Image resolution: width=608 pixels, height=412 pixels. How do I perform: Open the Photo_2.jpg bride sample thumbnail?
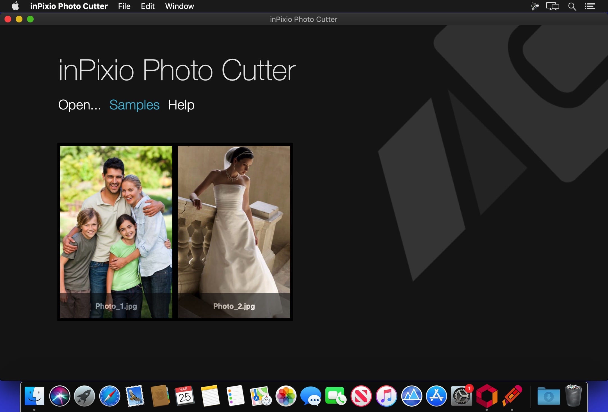coord(234,232)
